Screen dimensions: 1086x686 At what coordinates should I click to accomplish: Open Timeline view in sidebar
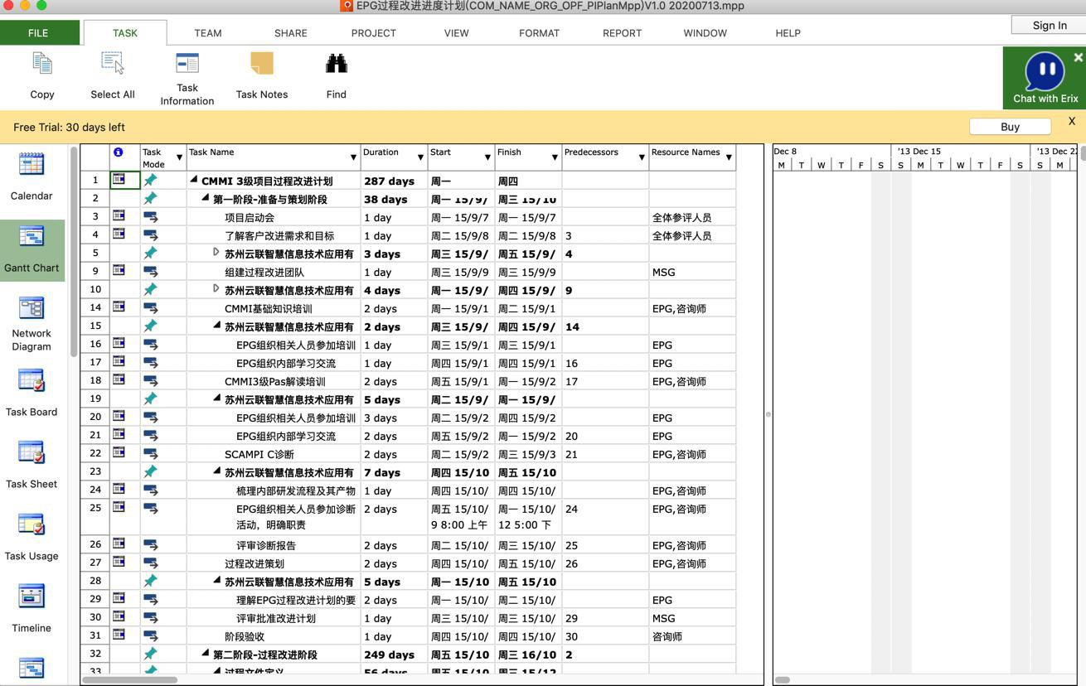32,609
